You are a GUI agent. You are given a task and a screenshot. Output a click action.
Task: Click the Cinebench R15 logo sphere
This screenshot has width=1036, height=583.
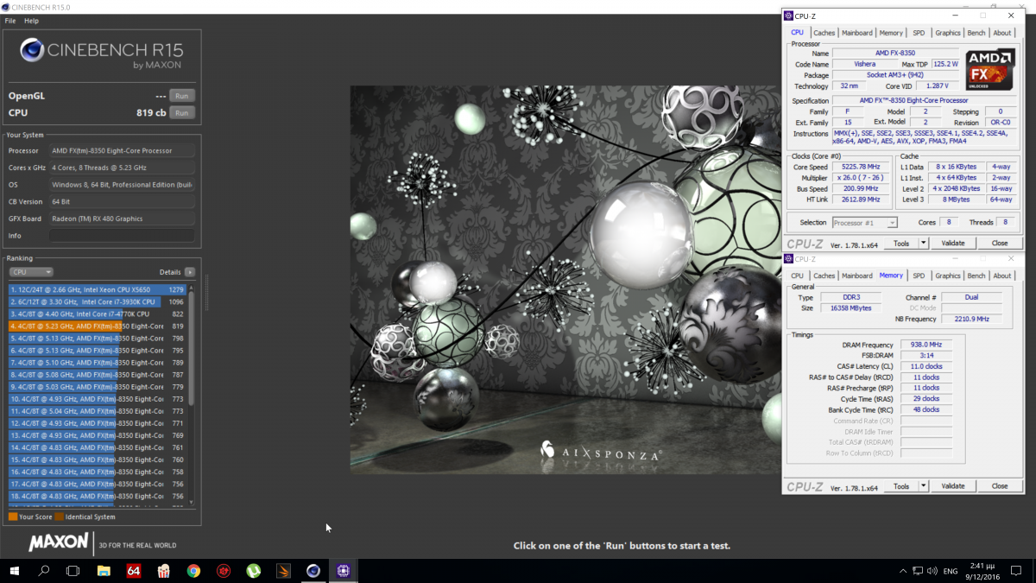click(x=32, y=50)
